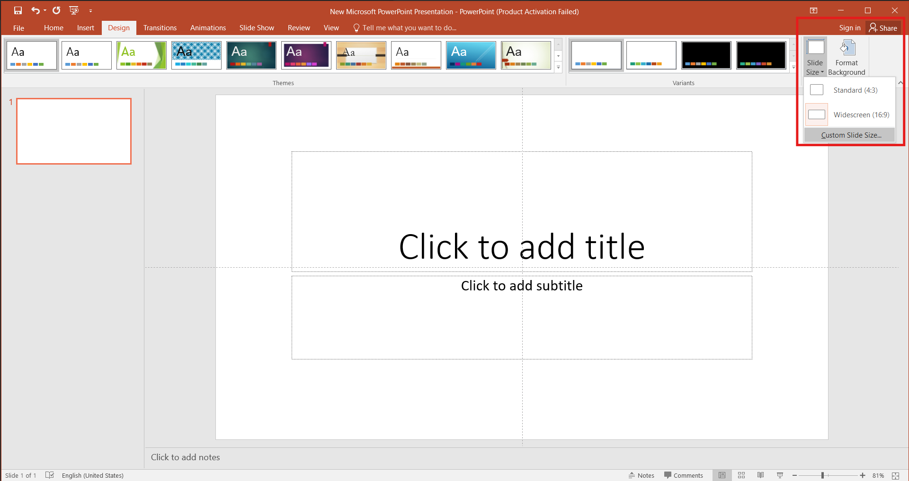Switch to the Animations tab
The width and height of the screenshot is (909, 481).
point(208,28)
